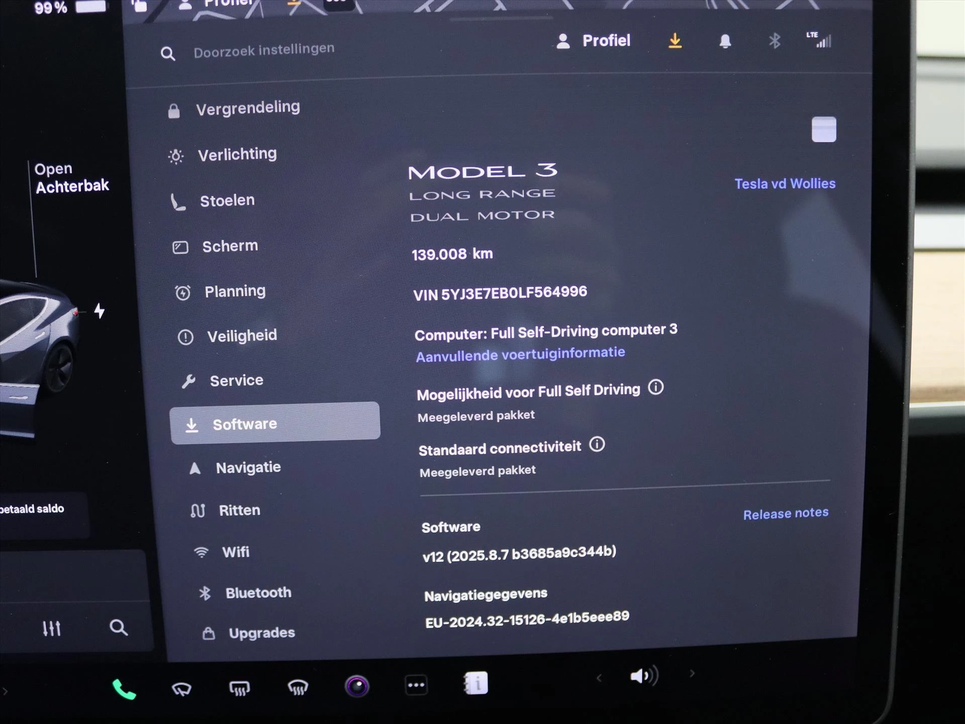The image size is (965, 724).
Task: Open Upgrades menu item
Action: [x=248, y=633]
